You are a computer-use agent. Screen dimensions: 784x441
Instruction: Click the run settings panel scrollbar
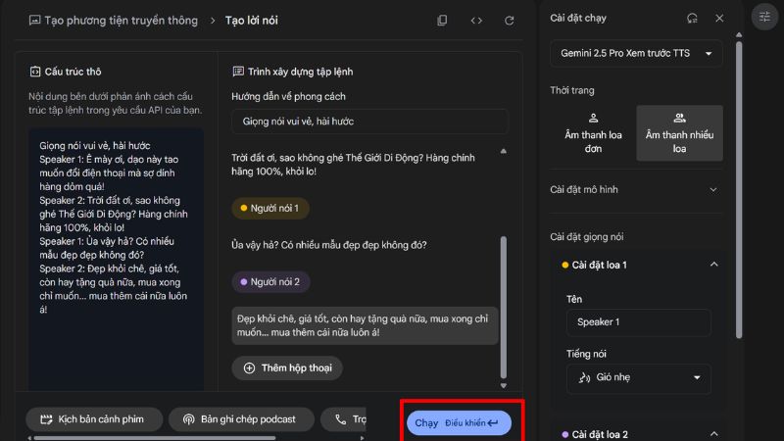coord(739,190)
